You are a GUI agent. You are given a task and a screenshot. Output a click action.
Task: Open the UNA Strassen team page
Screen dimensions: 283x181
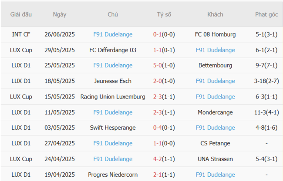tap(215, 159)
